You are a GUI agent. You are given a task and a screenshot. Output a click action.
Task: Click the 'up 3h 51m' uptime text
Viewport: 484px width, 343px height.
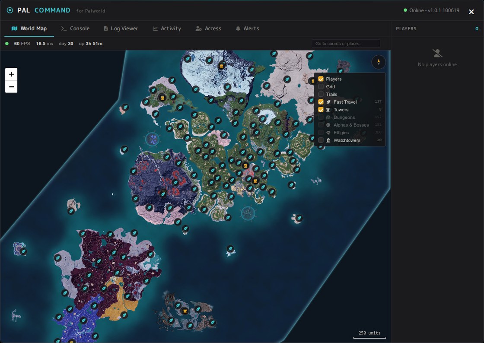coord(90,44)
